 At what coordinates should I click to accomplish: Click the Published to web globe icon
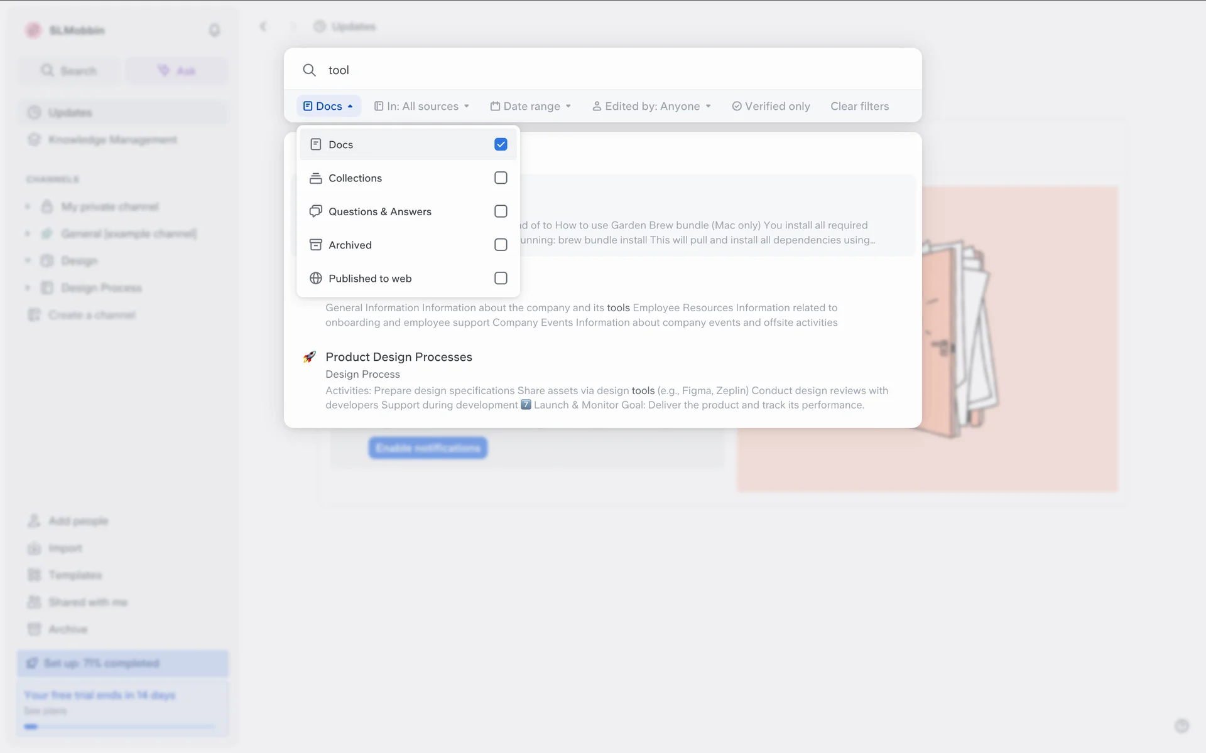tap(315, 278)
